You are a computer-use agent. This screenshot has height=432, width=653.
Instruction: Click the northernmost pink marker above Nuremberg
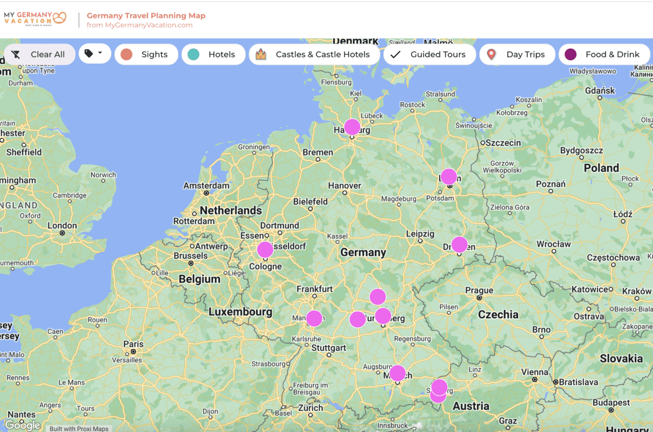(378, 296)
